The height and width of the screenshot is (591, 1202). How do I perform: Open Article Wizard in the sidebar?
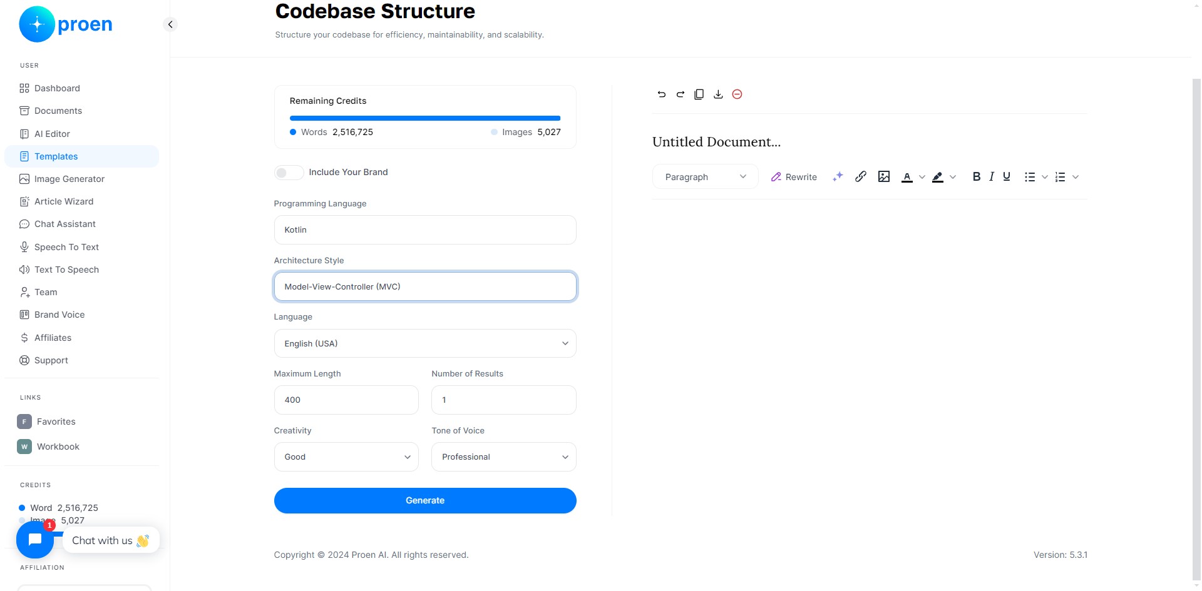[x=81, y=201]
